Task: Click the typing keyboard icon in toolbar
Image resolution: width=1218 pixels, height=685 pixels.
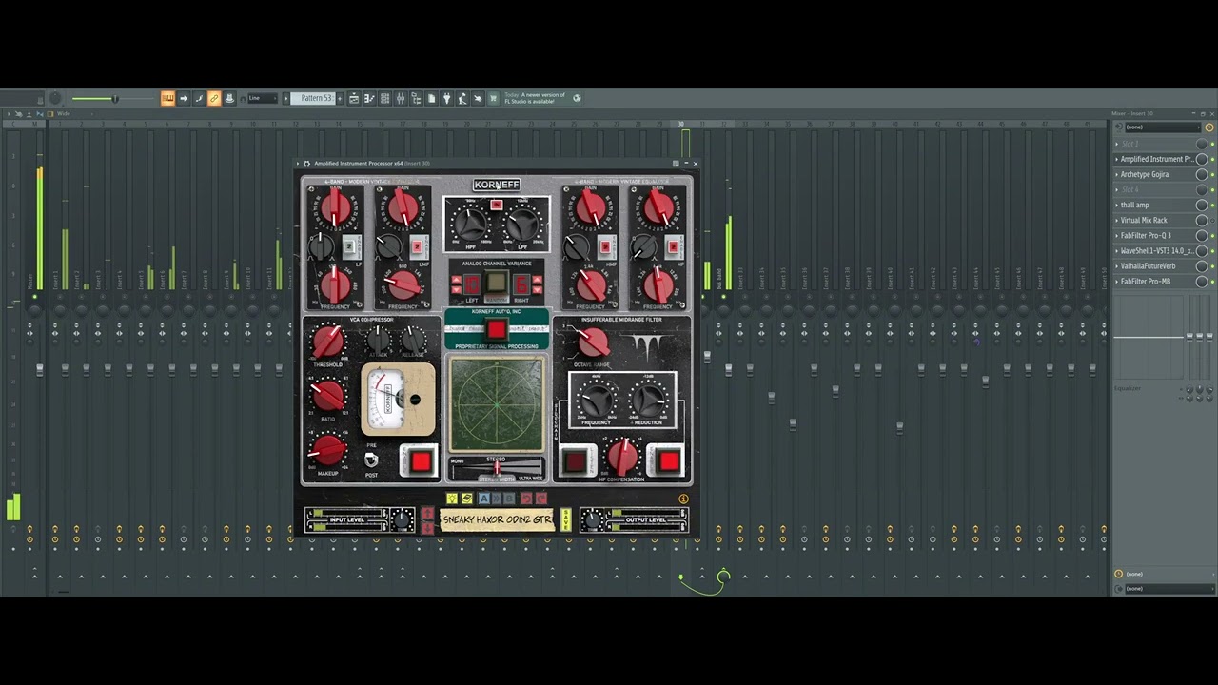Action: 167,98
